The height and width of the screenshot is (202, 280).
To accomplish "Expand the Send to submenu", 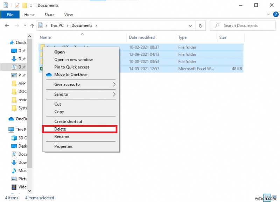I will click(x=81, y=94).
